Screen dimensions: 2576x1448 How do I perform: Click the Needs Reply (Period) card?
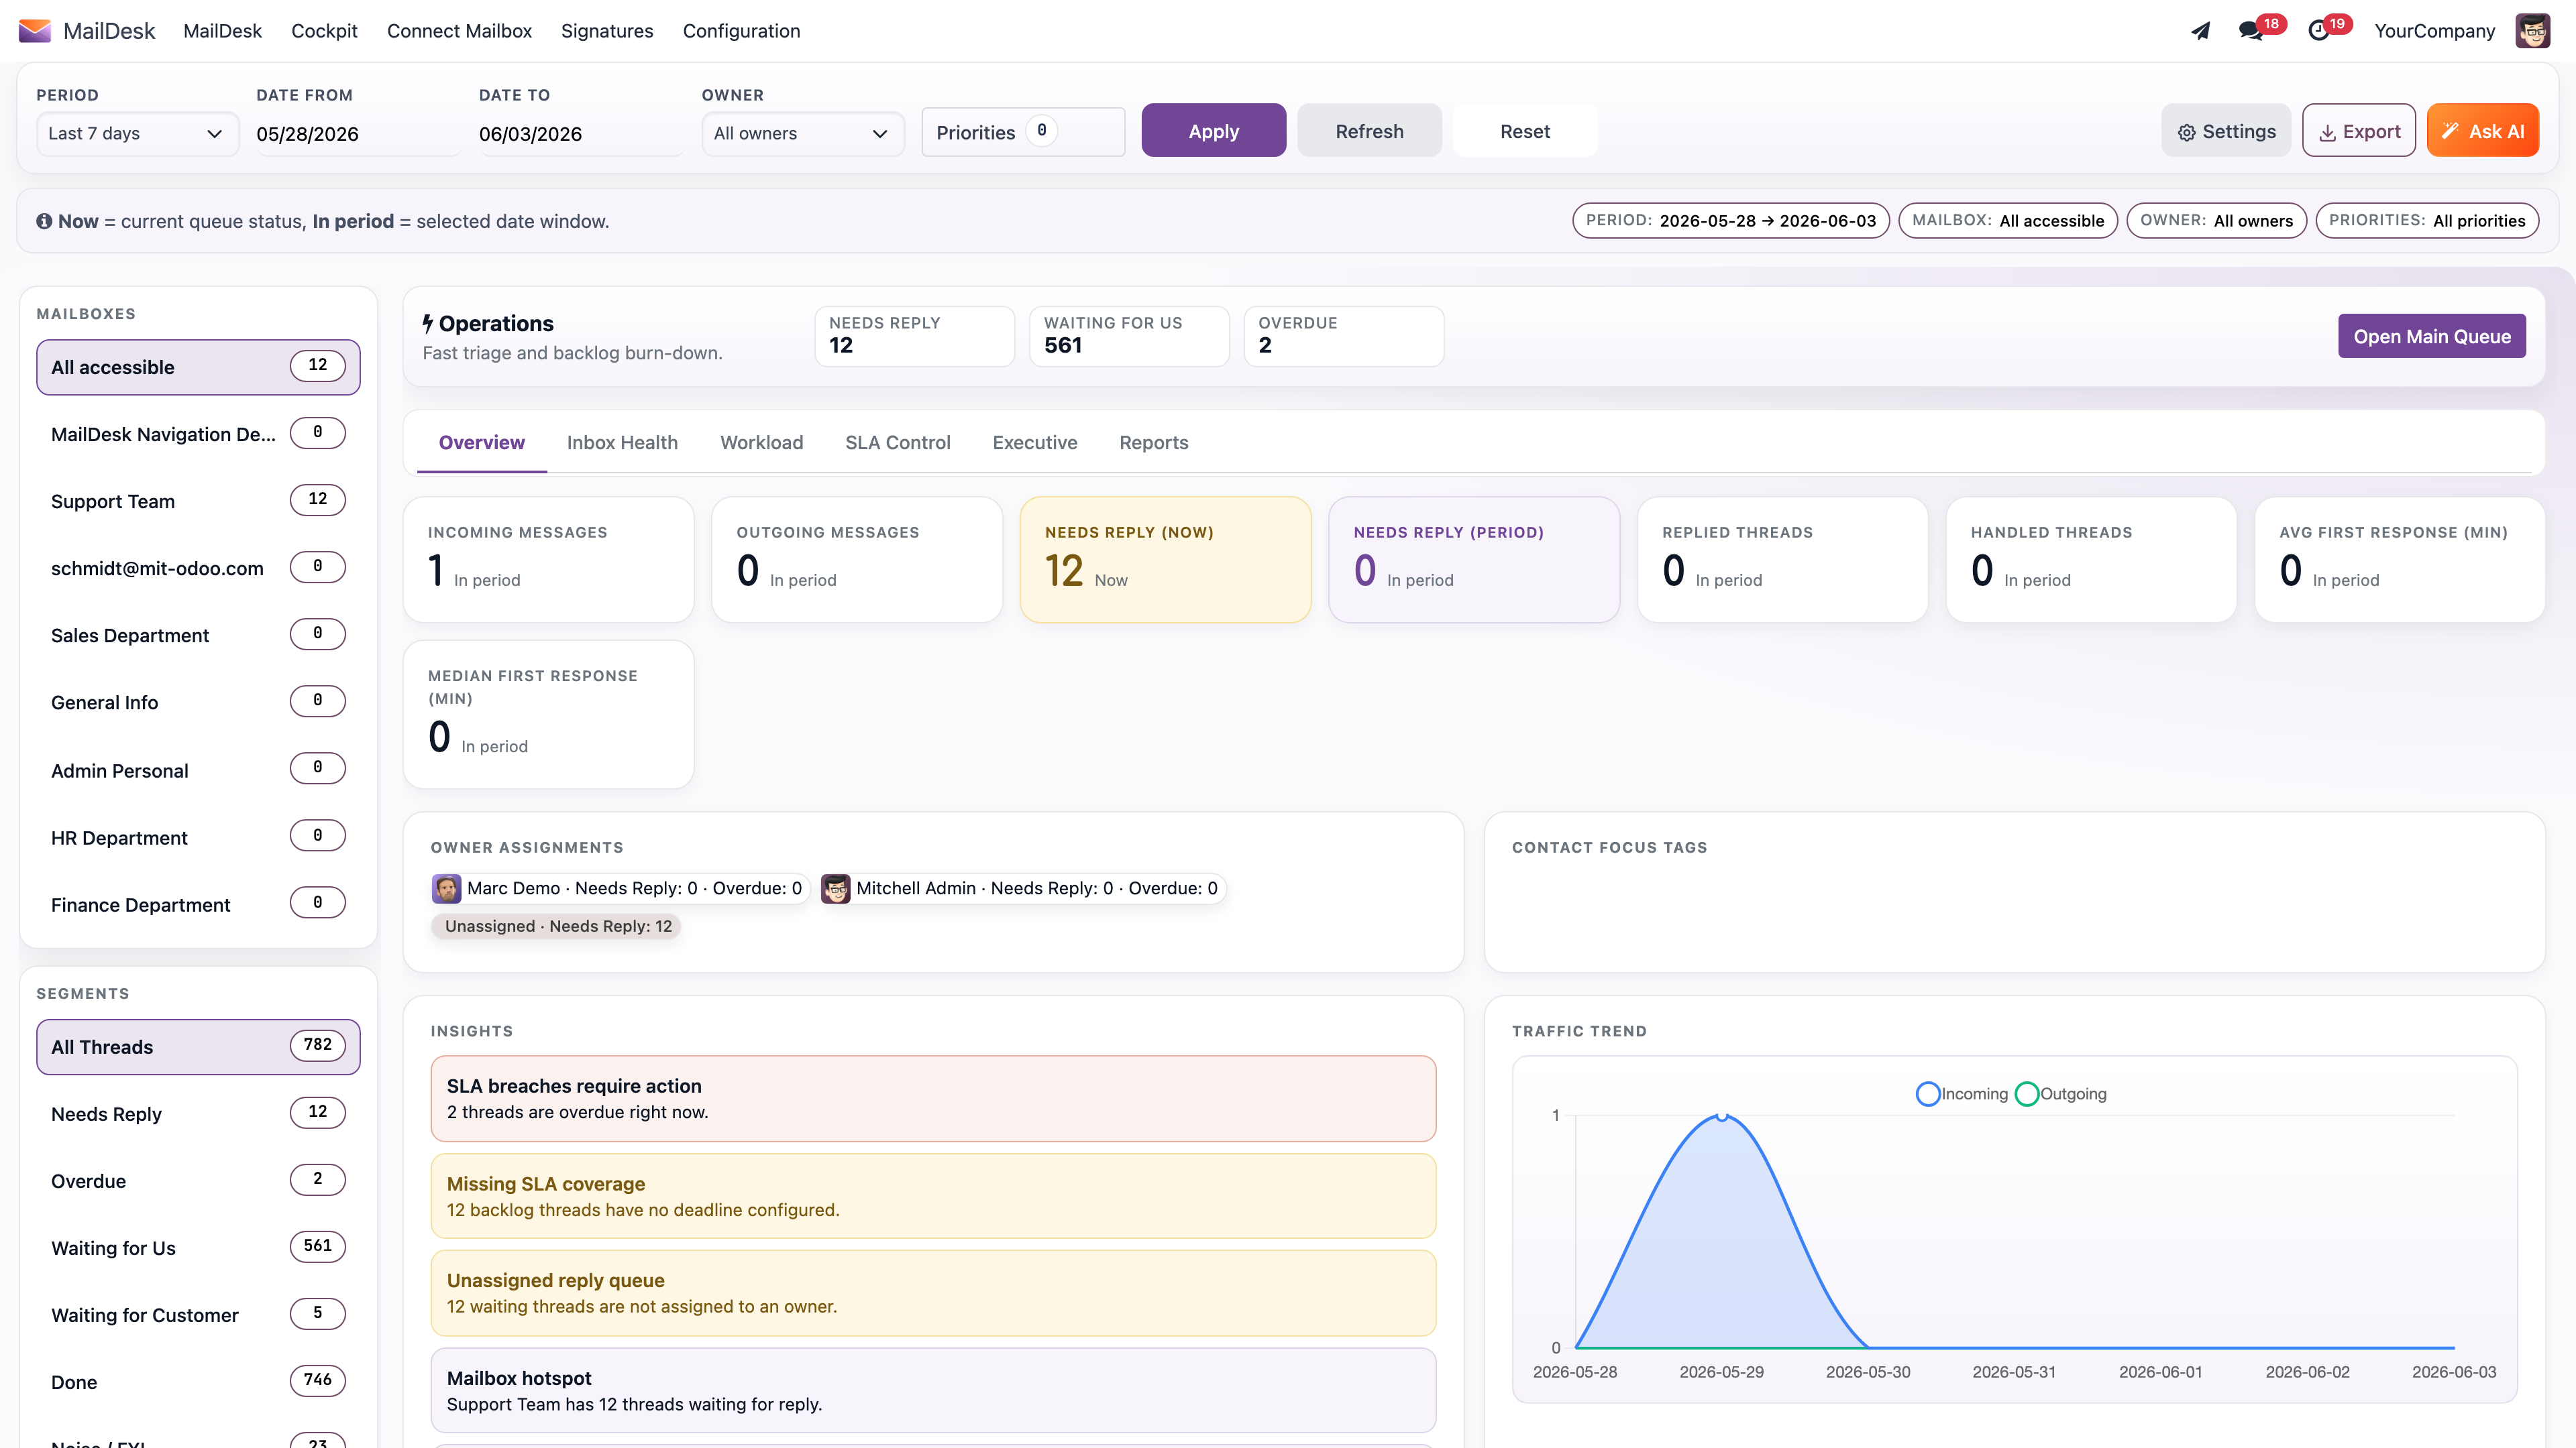pyautogui.click(x=1474, y=560)
